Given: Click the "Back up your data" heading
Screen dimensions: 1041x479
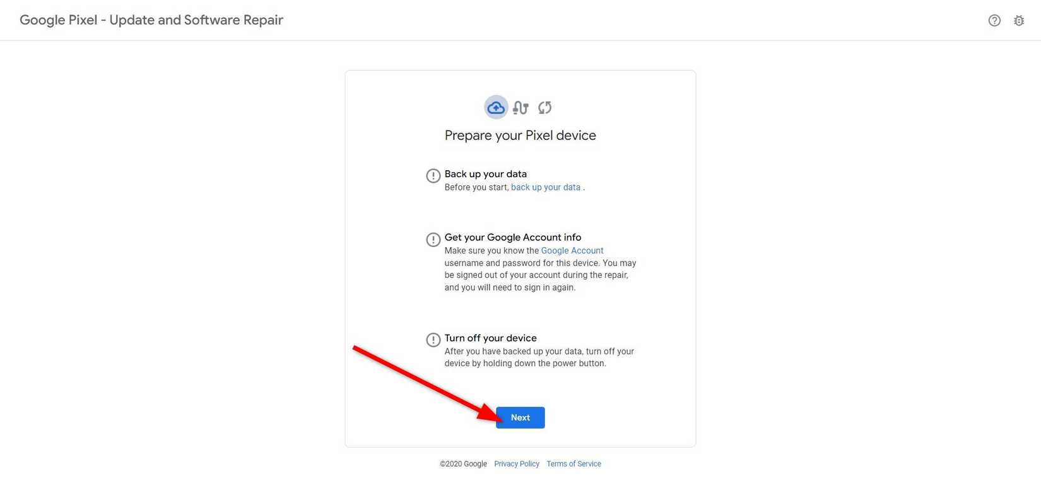Looking at the screenshot, I should [485, 174].
